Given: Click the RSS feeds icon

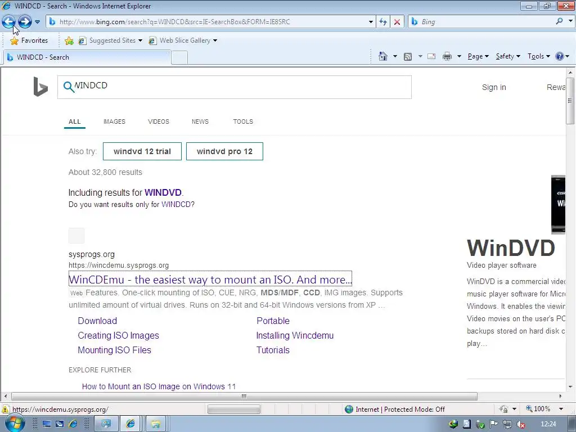Looking at the screenshot, I should pyautogui.click(x=407, y=56).
